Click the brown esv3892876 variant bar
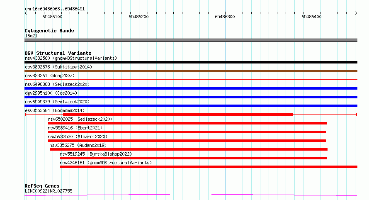 pyautogui.click(x=191, y=71)
